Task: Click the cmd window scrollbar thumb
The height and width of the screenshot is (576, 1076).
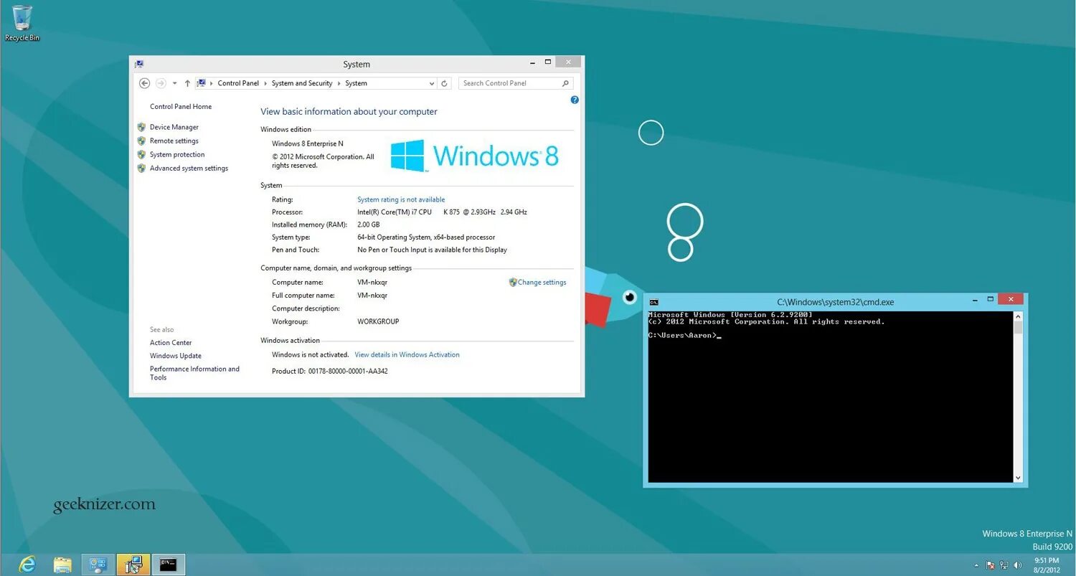Action: (1018, 327)
